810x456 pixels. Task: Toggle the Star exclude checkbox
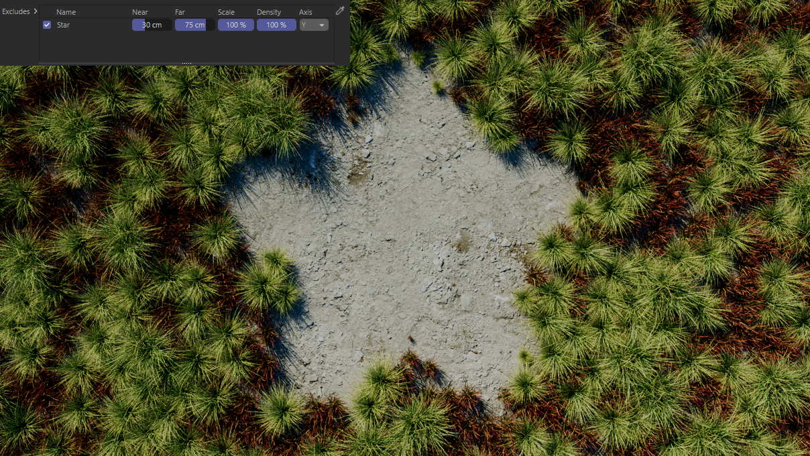click(x=47, y=25)
